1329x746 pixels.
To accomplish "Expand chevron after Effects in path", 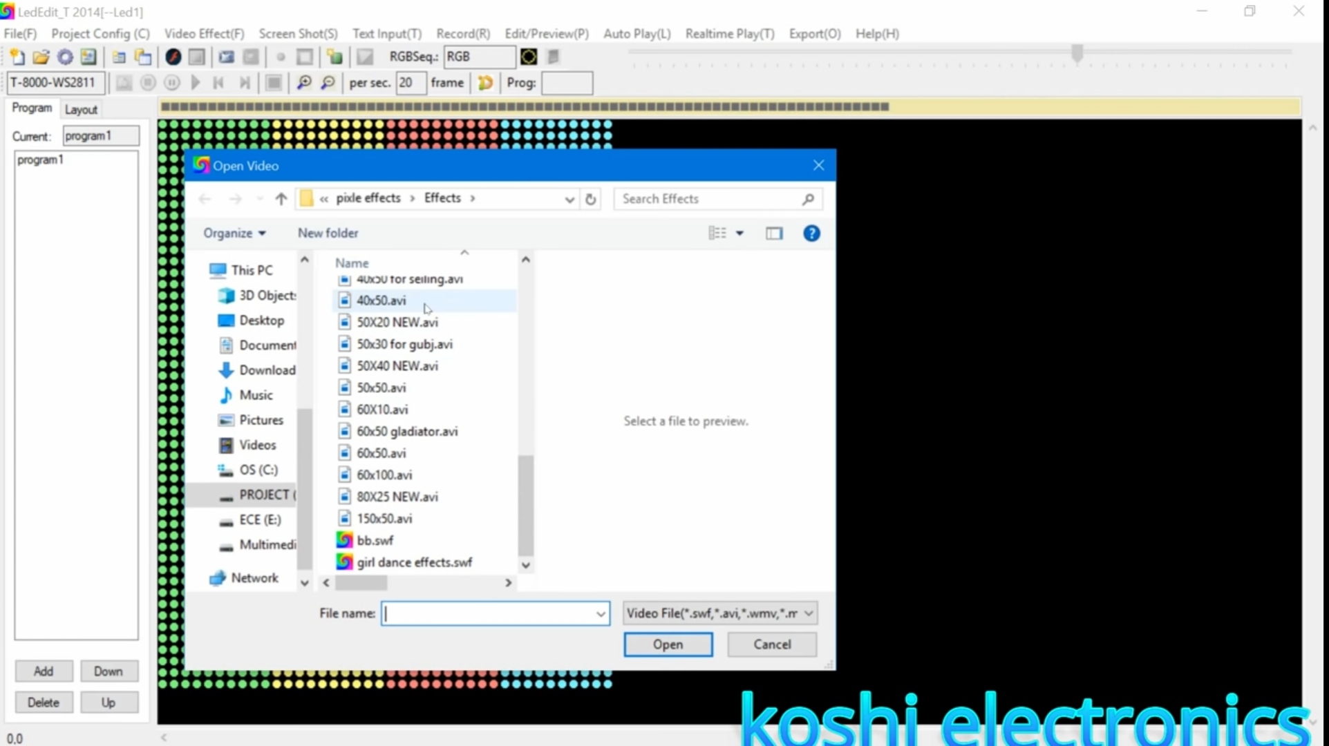I will click(473, 199).
